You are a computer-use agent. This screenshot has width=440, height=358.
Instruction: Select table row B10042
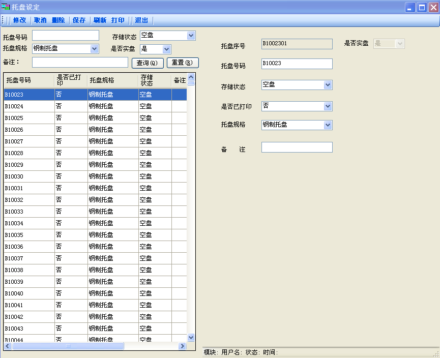tap(96, 317)
